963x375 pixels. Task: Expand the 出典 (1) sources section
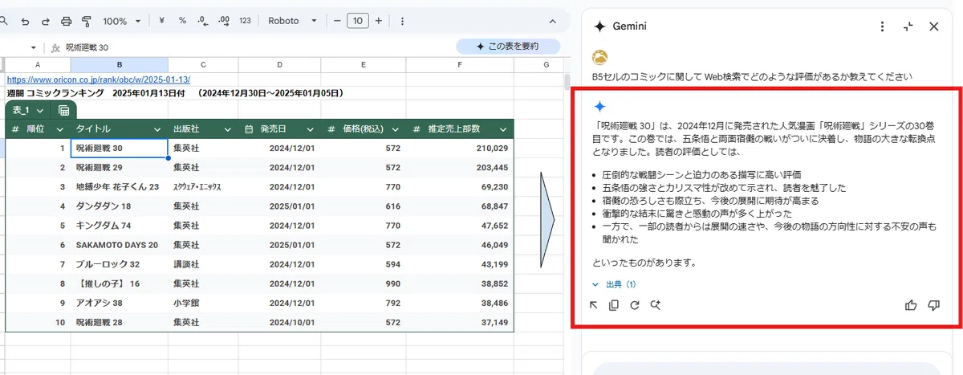click(614, 284)
